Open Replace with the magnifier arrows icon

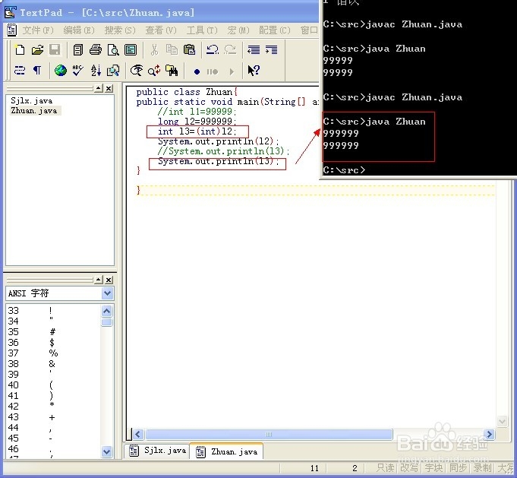tap(154, 71)
